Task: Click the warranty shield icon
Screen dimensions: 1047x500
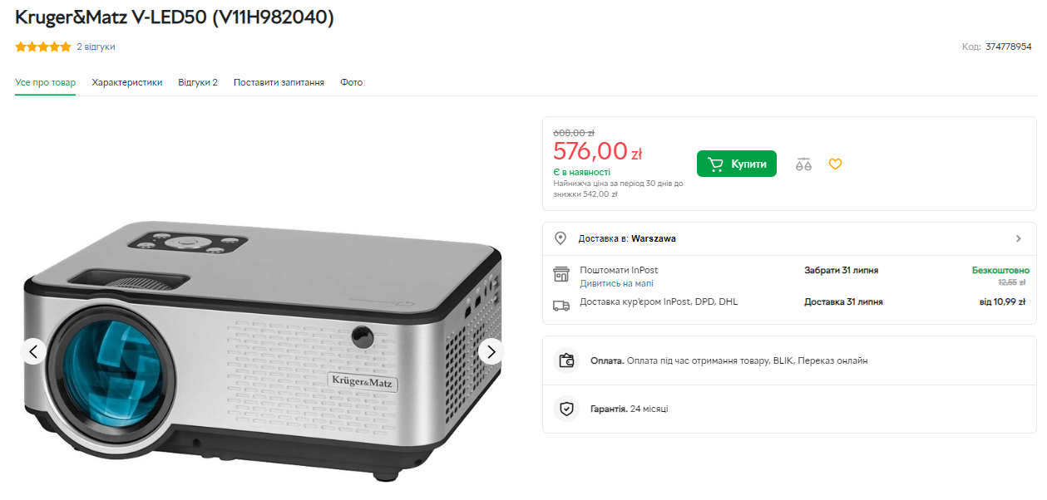Action: [x=566, y=409]
